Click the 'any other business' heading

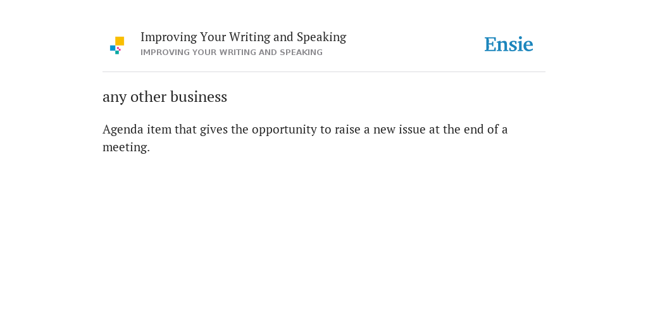pyautogui.click(x=165, y=97)
